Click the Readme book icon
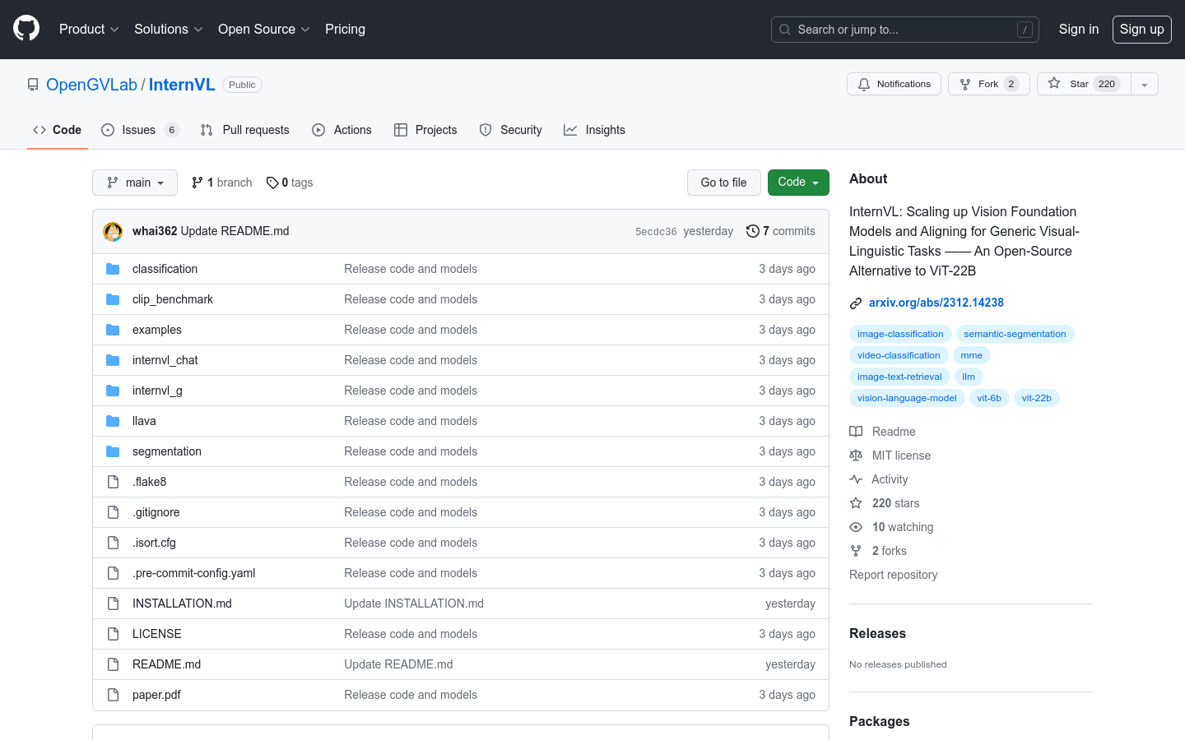This screenshot has height=740, width=1185. [x=856, y=432]
